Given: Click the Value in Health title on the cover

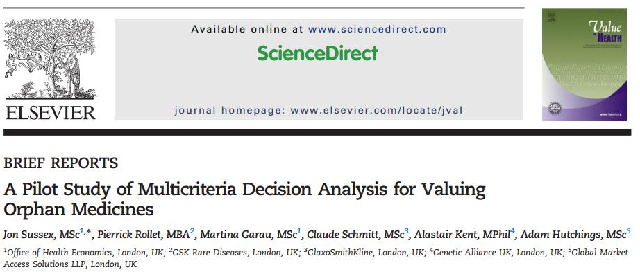Looking at the screenshot, I should point(605,31).
